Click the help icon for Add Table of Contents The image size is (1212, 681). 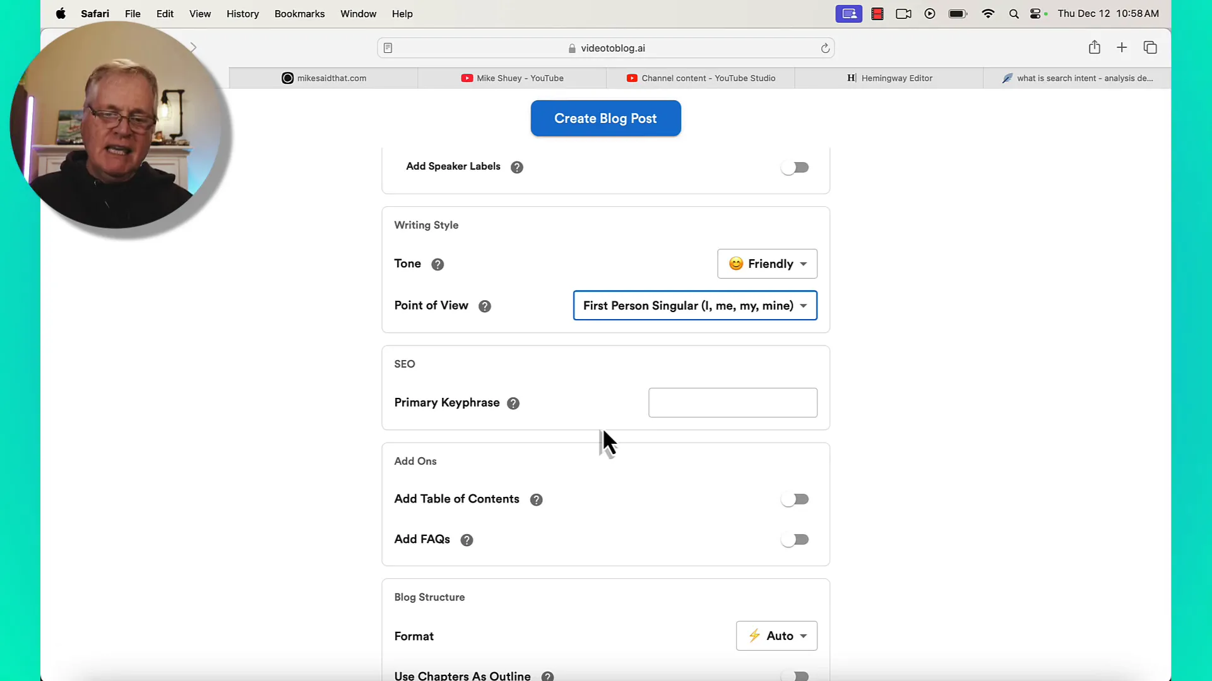537,500
